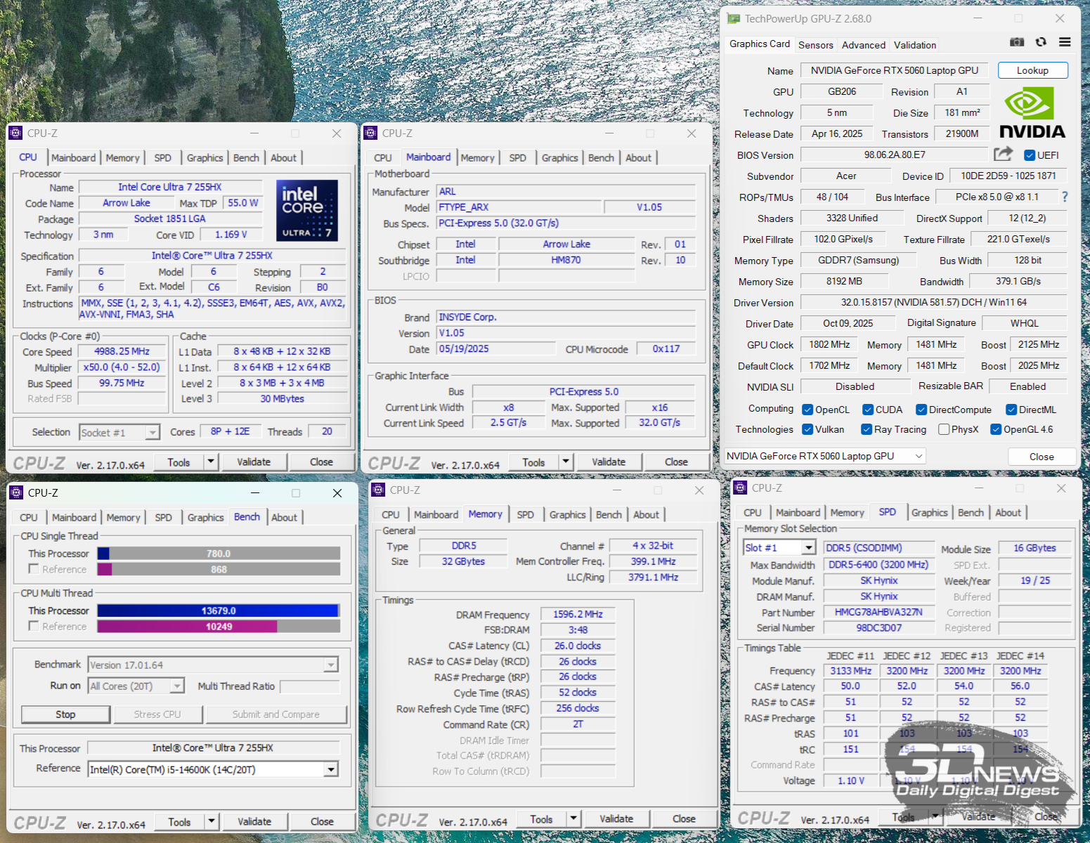Click the CPU Multi Thread score bar
This screenshot has width=1090, height=843.
click(x=219, y=611)
